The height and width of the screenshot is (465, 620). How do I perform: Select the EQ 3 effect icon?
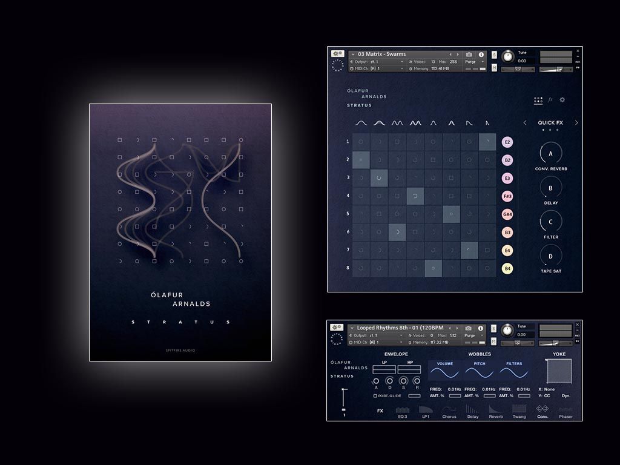401,409
